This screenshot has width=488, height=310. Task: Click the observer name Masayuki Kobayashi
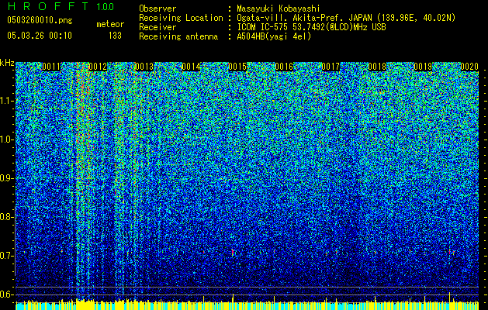click(279, 9)
